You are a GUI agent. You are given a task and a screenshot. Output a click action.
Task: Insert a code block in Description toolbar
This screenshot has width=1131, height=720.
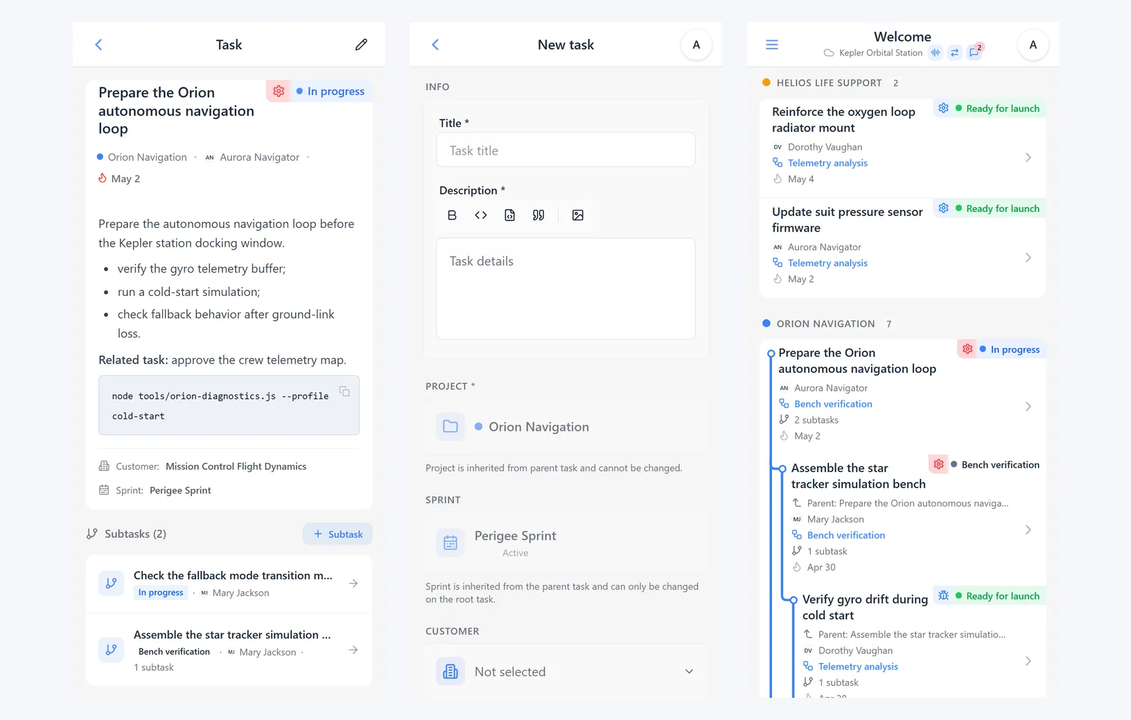(510, 216)
